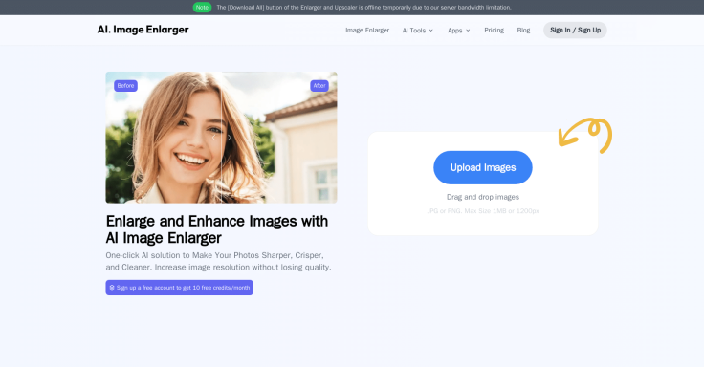The image size is (704, 367).
Task: Click the AI. Image Enlarger logo
Action: [143, 30]
